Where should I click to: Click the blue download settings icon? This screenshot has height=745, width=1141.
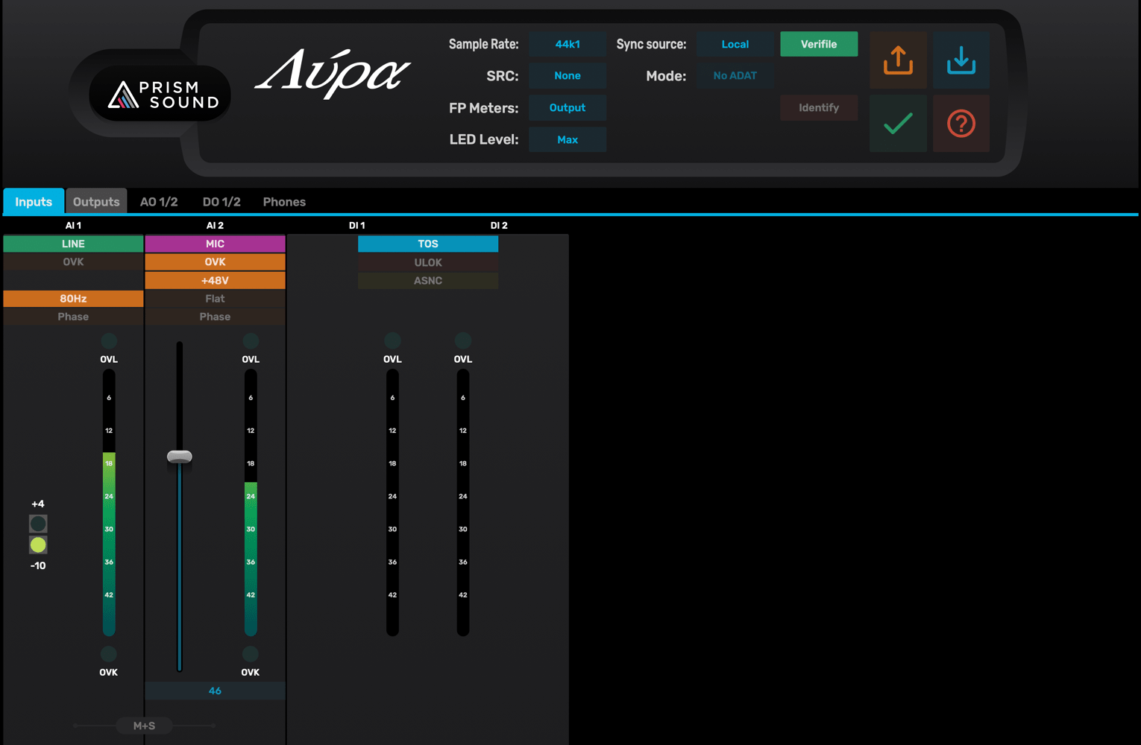coord(961,60)
